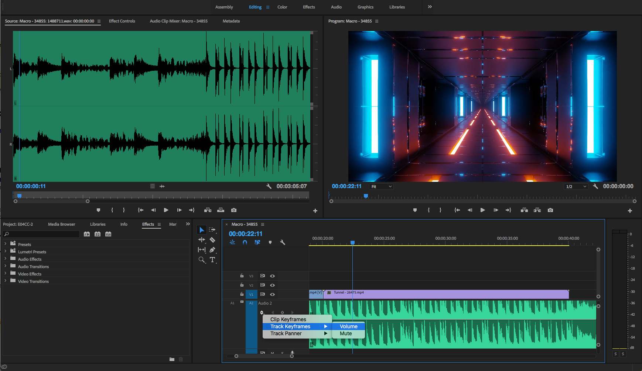Play in the Source monitor
Screen dimensions: 642x371
(166, 210)
